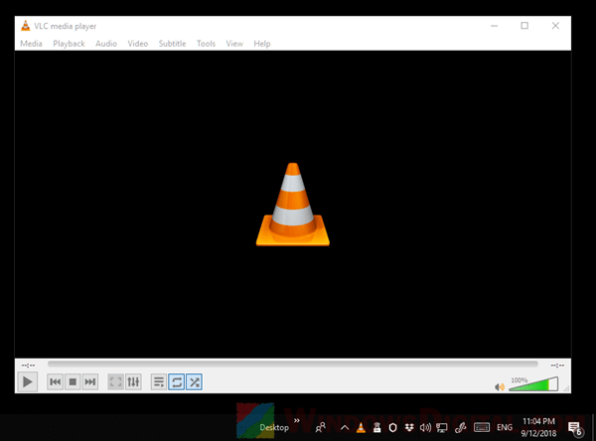Viewport: 596px width, 441px height.
Task: Toggle random shuffle playback
Action: point(194,381)
